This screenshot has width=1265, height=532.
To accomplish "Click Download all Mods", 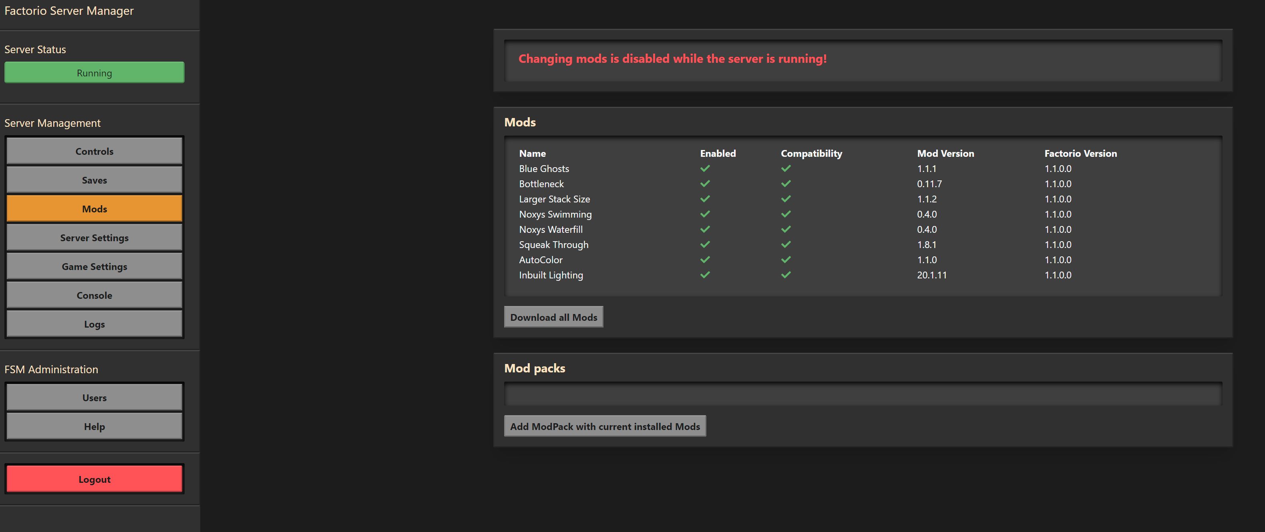I will click(x=553, y=317).
